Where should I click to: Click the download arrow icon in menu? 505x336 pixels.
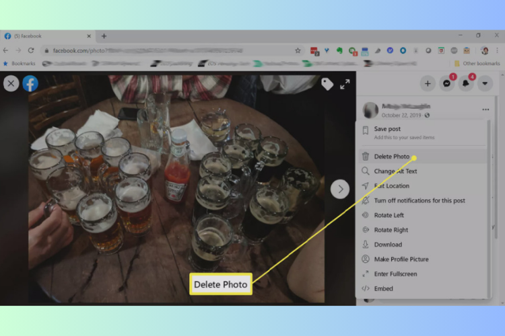(365, 245)
